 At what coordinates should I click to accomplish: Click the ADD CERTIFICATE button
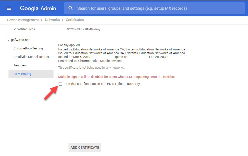pyautogui.click(x=85, y=148)
